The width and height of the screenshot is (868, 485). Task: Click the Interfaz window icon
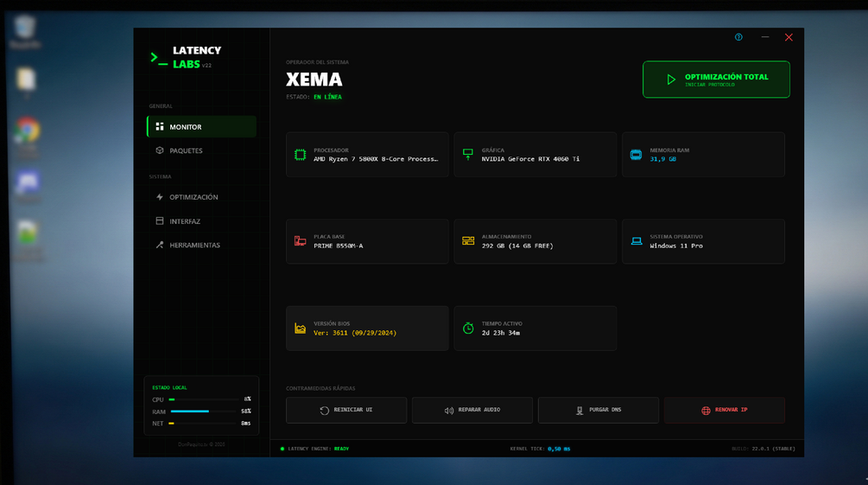160,221
